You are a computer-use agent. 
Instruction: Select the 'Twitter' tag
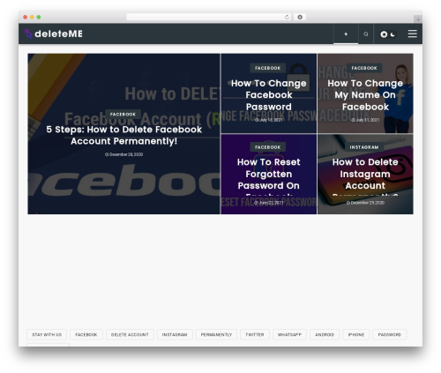point(255,334)
